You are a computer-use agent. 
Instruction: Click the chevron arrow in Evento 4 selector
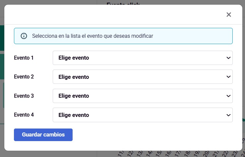[x=228, y=115]
